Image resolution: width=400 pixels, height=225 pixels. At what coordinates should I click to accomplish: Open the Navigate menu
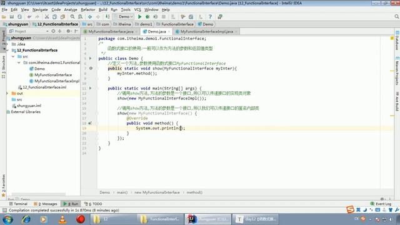[x=40, y=10]
